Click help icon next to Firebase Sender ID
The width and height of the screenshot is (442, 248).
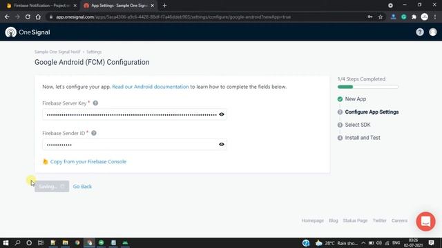point(94,133)
